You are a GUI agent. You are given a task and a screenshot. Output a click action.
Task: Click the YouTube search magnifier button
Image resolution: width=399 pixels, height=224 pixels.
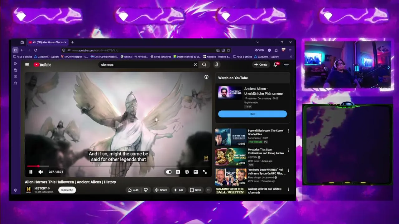[x=204, y=65]
